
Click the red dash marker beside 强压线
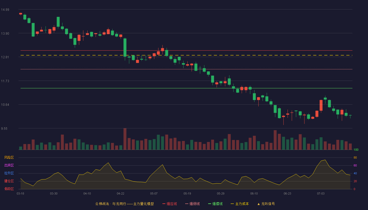(x=164, y=204)
